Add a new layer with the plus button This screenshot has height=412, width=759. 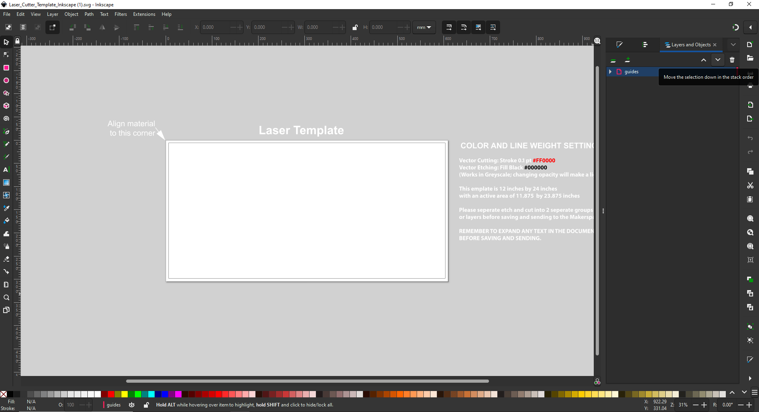(628, 60)
